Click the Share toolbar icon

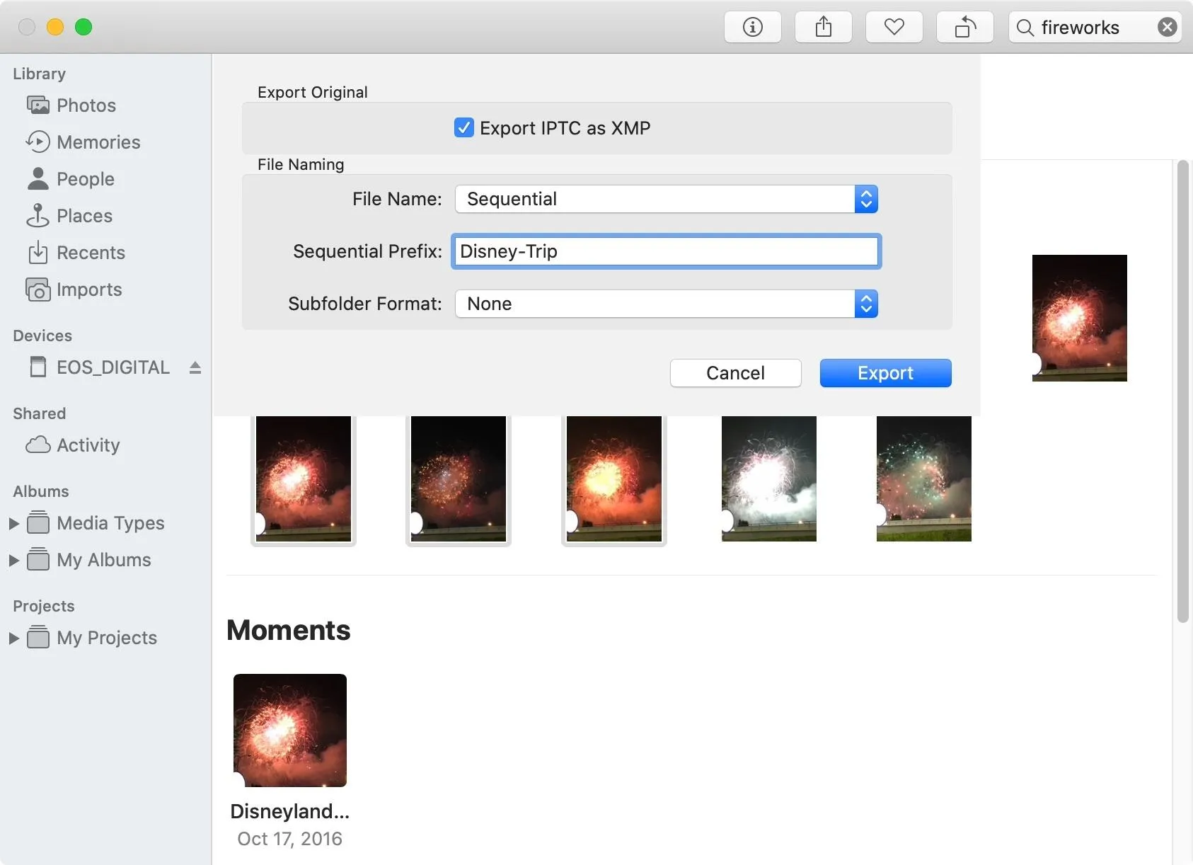[824, 28]
